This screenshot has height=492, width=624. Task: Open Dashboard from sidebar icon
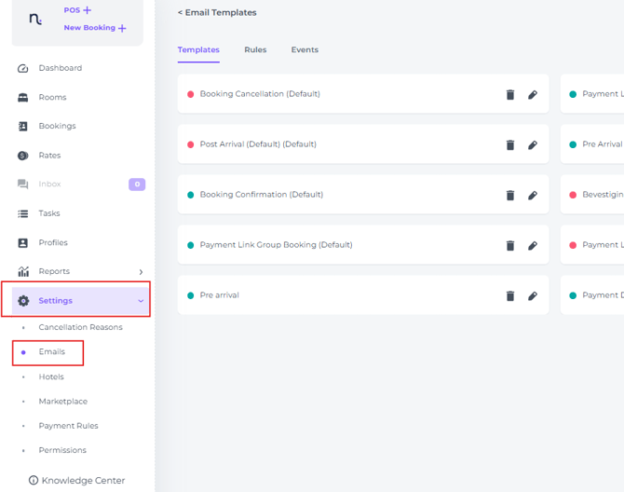click(23, 69)
